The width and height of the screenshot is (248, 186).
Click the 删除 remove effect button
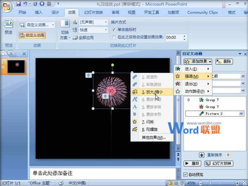(224, 62)
